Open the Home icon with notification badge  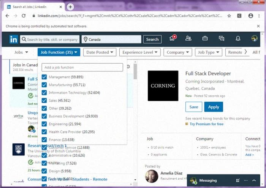(x=173, y=38)
